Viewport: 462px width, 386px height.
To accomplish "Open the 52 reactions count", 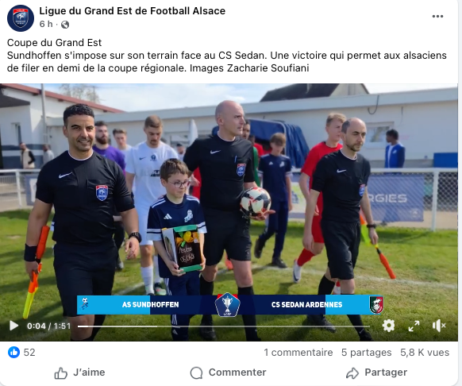I will pyautogui.click(x=29, y=353).
